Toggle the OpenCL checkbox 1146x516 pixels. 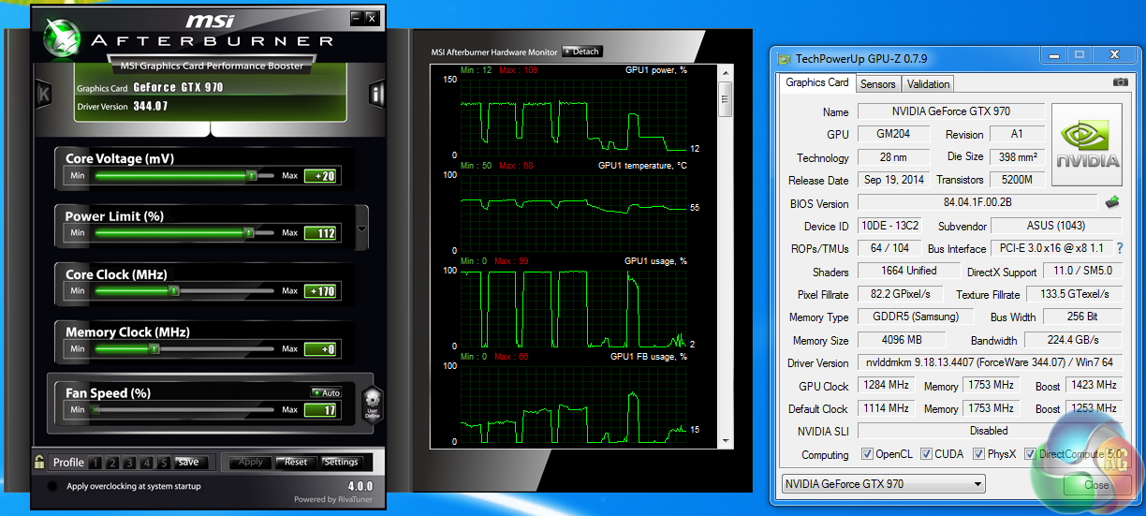[x=867, y=454]
